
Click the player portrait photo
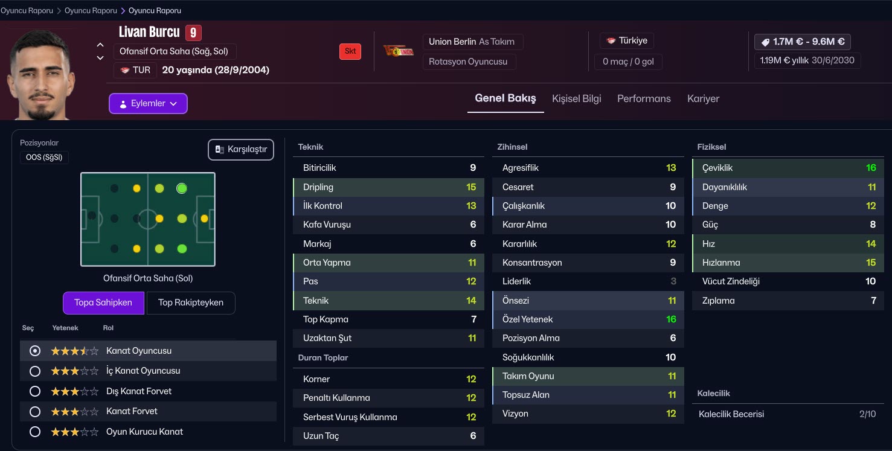point(39,74)
